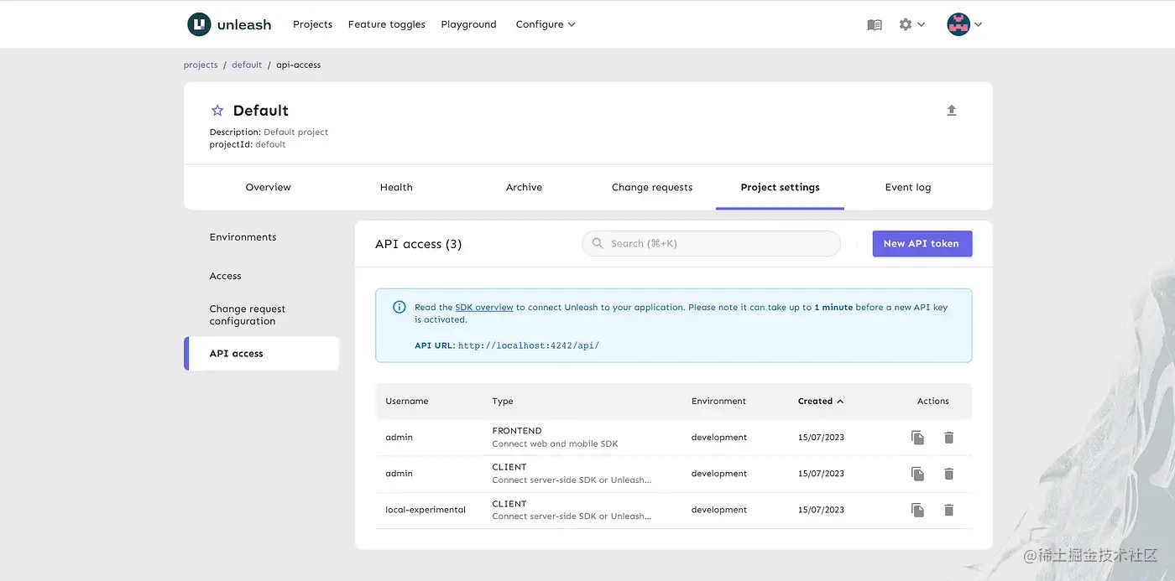Switch to the Change requests tab

coord(652,187)
